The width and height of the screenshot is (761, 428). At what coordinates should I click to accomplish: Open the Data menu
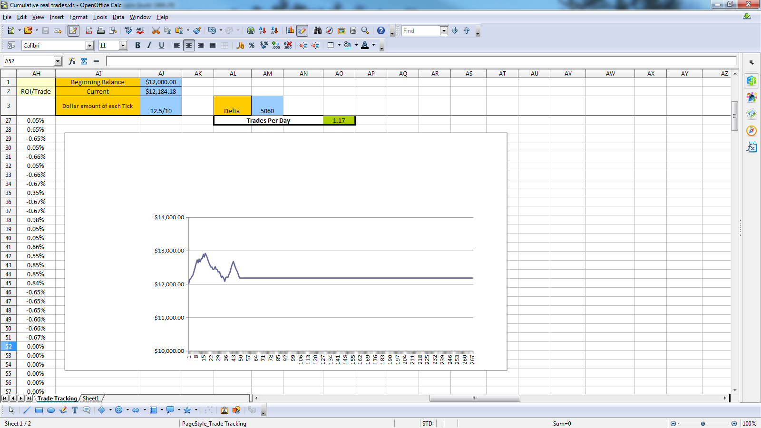(x=118, y=17)
